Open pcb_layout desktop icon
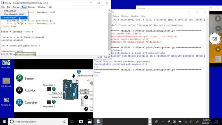Image resolution: width=222 pixels, height=125 pixels. click(6, 82)
